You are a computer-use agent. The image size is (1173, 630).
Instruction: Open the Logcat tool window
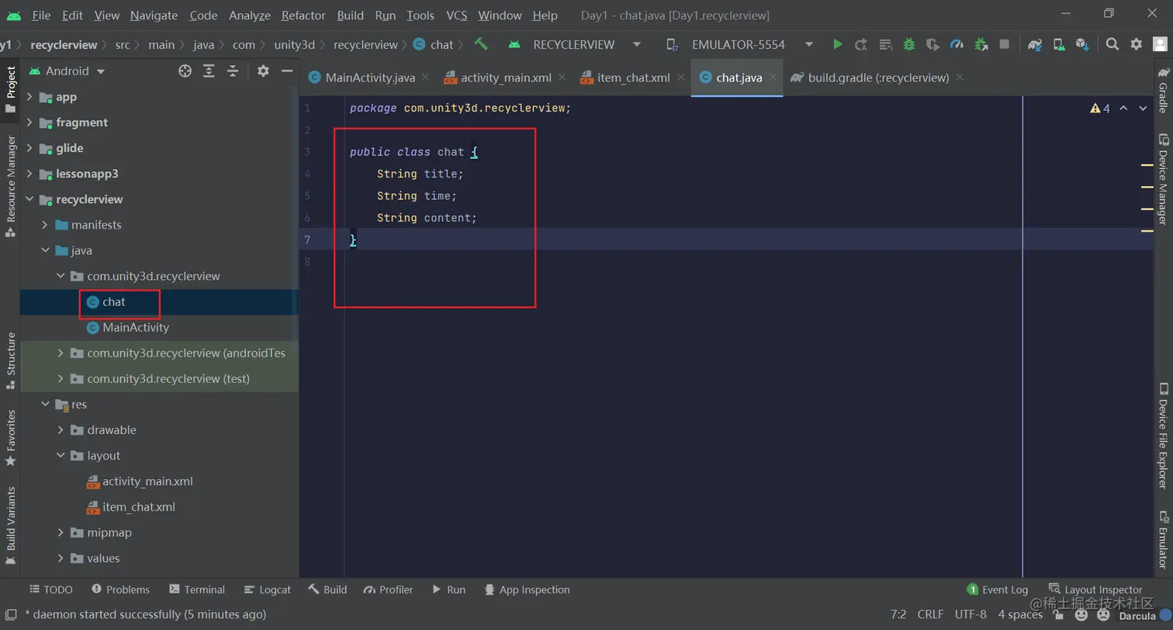[268, 590]
